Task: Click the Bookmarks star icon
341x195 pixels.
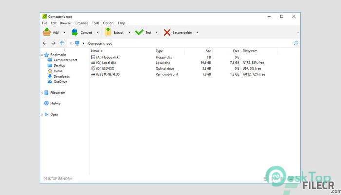Action: tap(47, 55)
